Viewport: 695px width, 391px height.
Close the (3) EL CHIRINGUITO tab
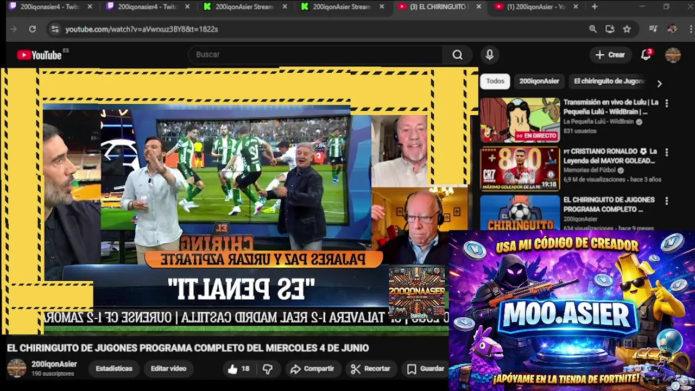coord(478,7)
